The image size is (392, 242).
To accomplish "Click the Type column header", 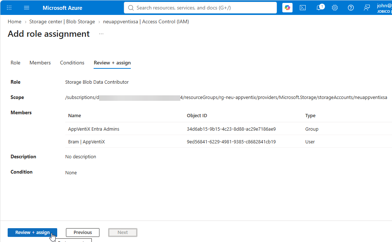I will [x=310, y=115].
